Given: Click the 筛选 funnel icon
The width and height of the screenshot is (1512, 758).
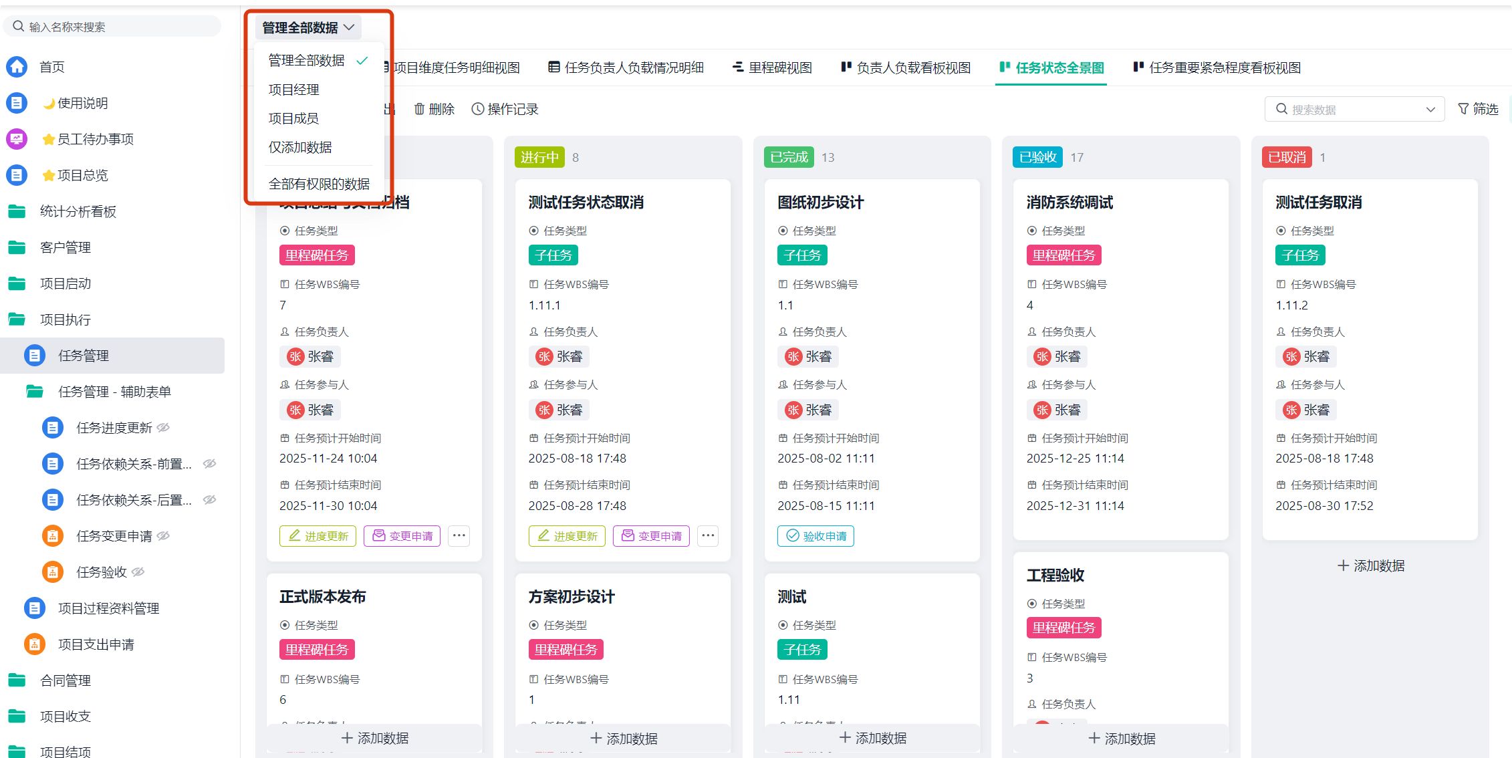Looking at the screenshot, I should pos(1463,109).
